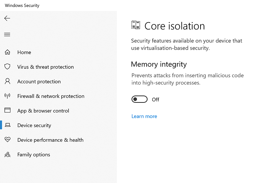This screenshot has height=183, width=278.
Task: Click the Core isolation chip icon
Action: (x=136, y=25)
